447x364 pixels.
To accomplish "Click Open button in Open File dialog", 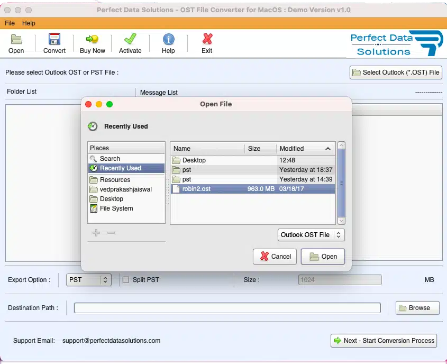I will [x=323, y=257].
